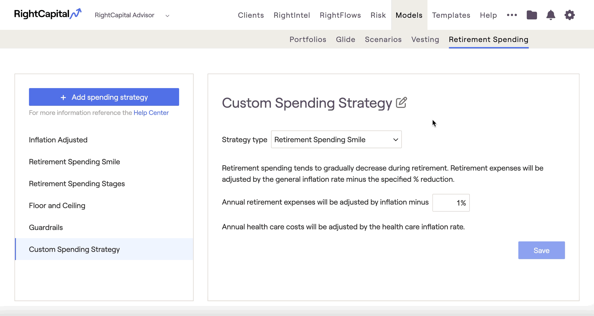Open RightFlows in the top navigation
594x316 pixels.
click(x=340, y=15)
